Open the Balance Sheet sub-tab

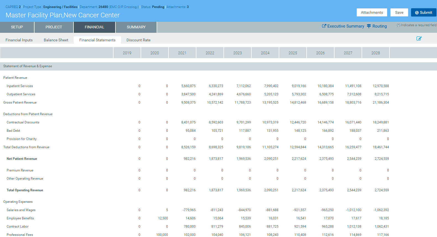tap(56, 40)
